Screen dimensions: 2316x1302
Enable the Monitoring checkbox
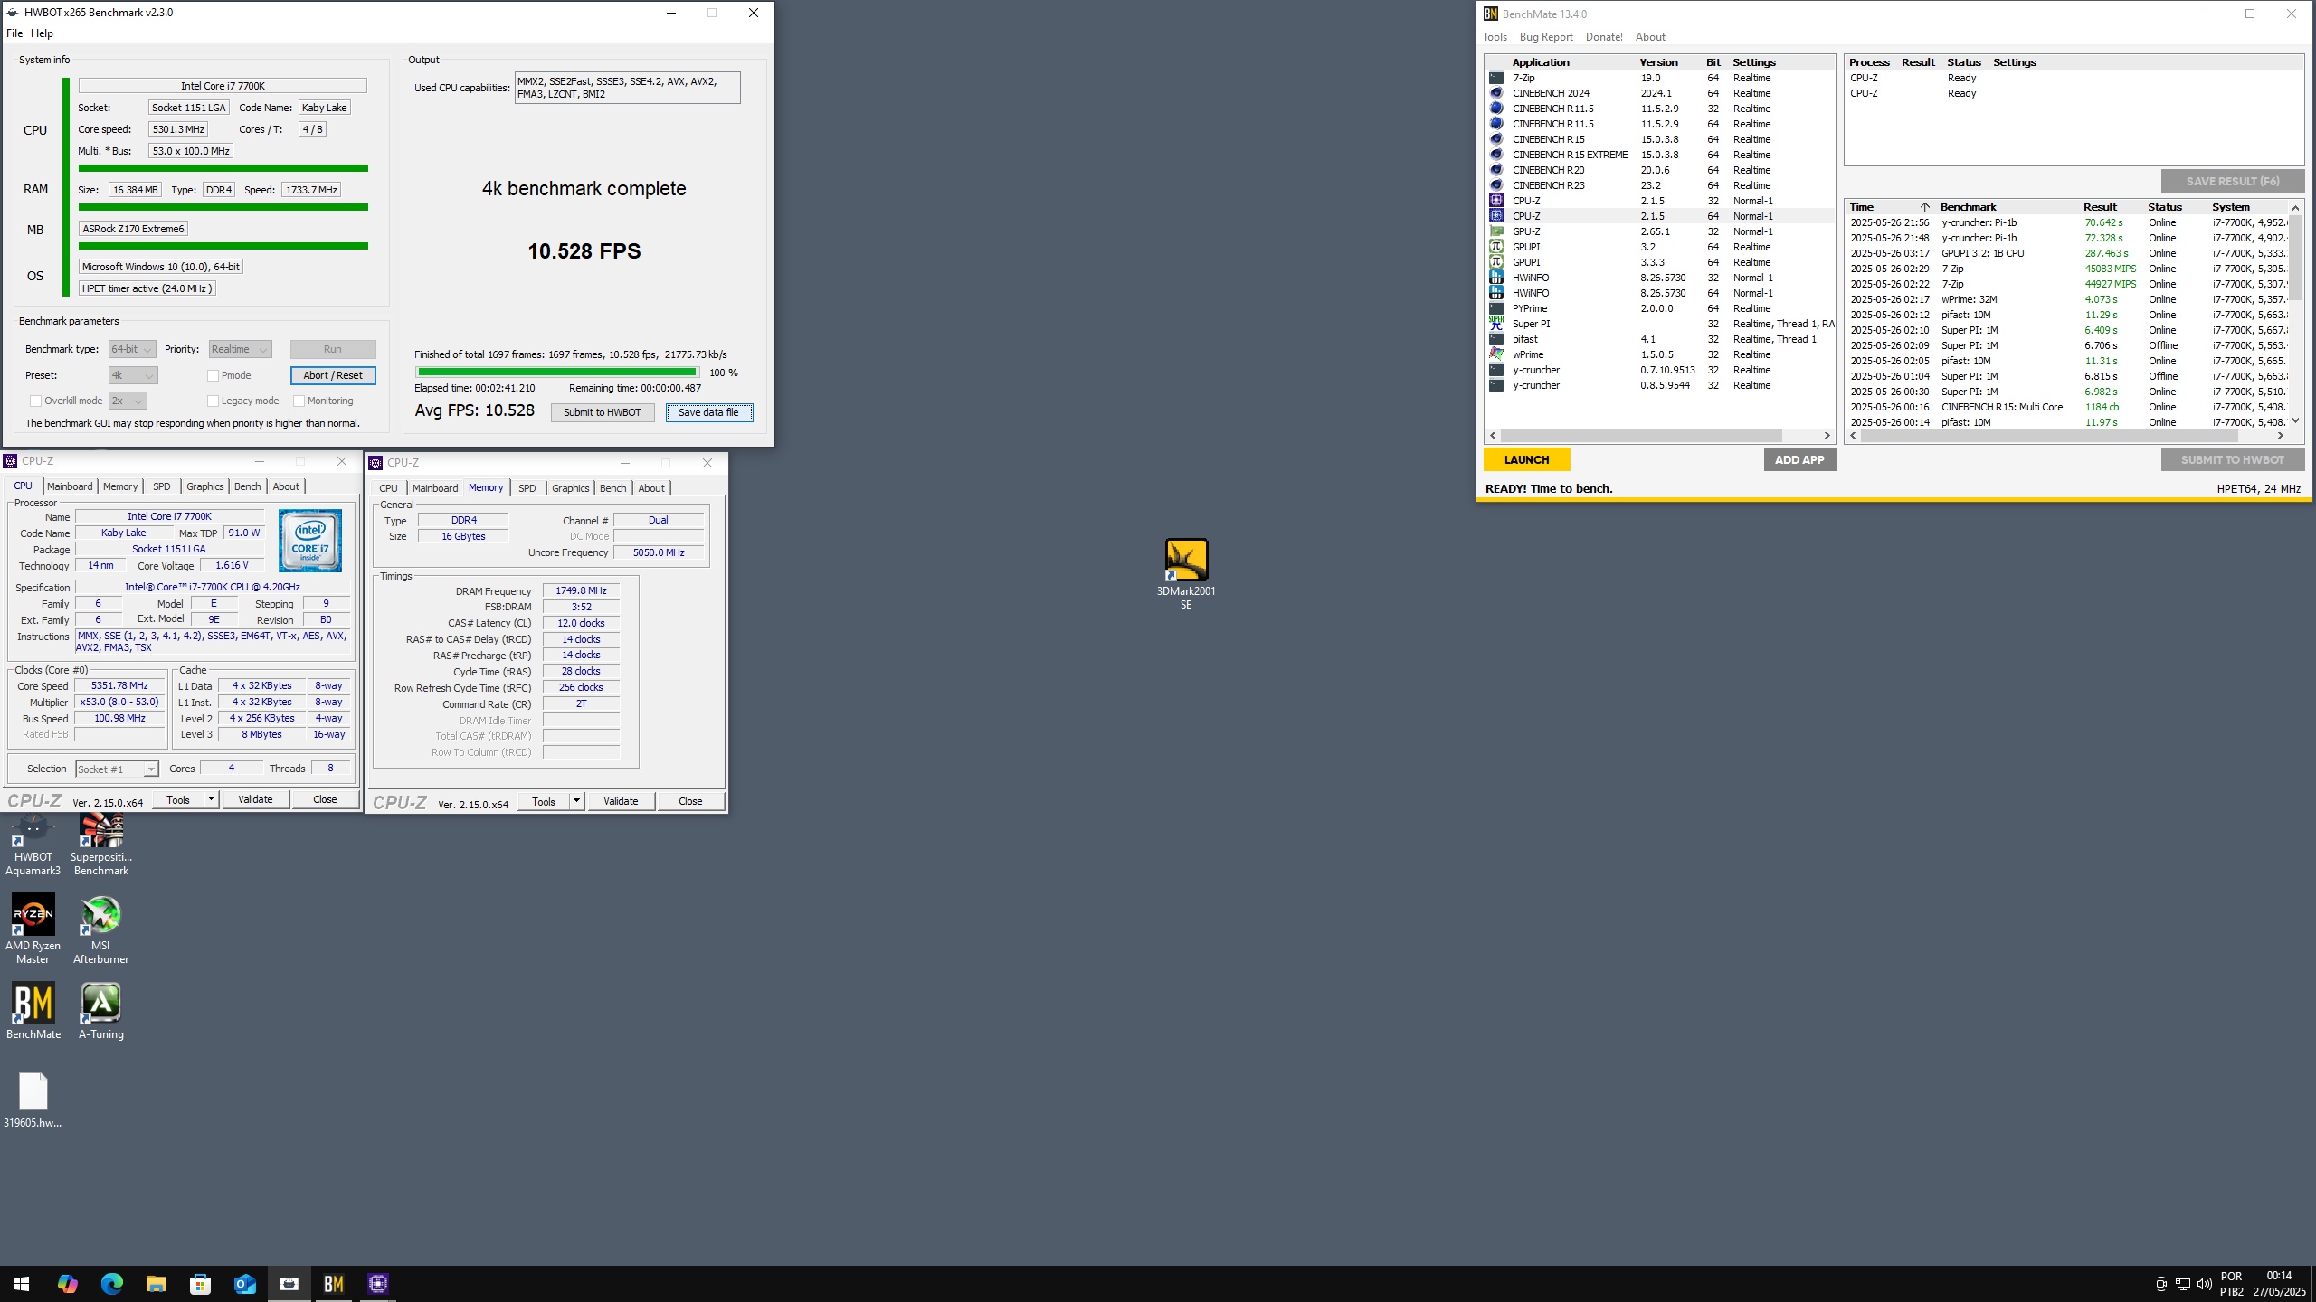(x=299, y=401)
